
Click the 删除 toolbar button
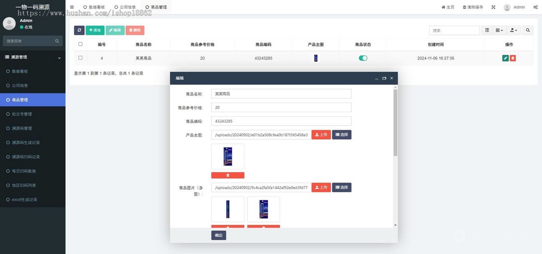point(135,30)
